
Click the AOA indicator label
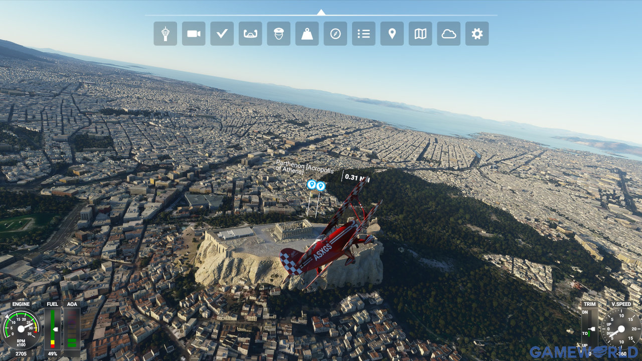(72, 304)
